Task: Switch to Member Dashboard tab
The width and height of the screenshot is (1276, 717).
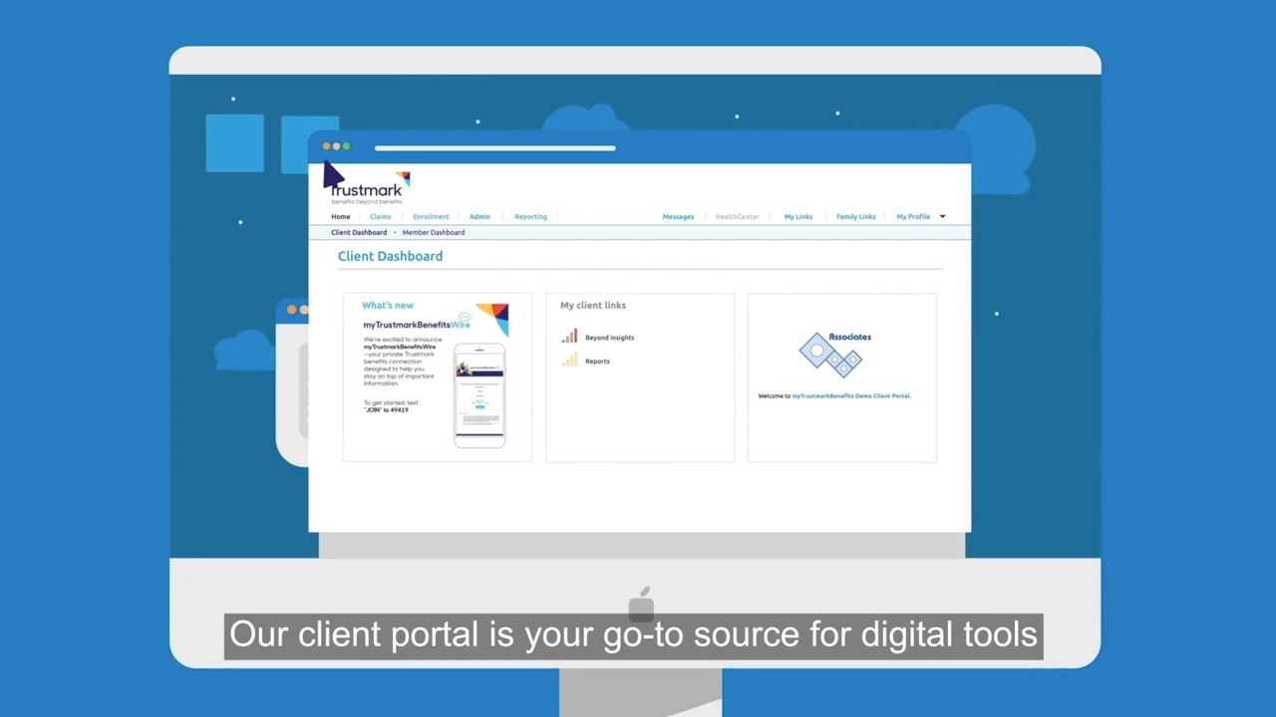Action: tap(434, 232)
